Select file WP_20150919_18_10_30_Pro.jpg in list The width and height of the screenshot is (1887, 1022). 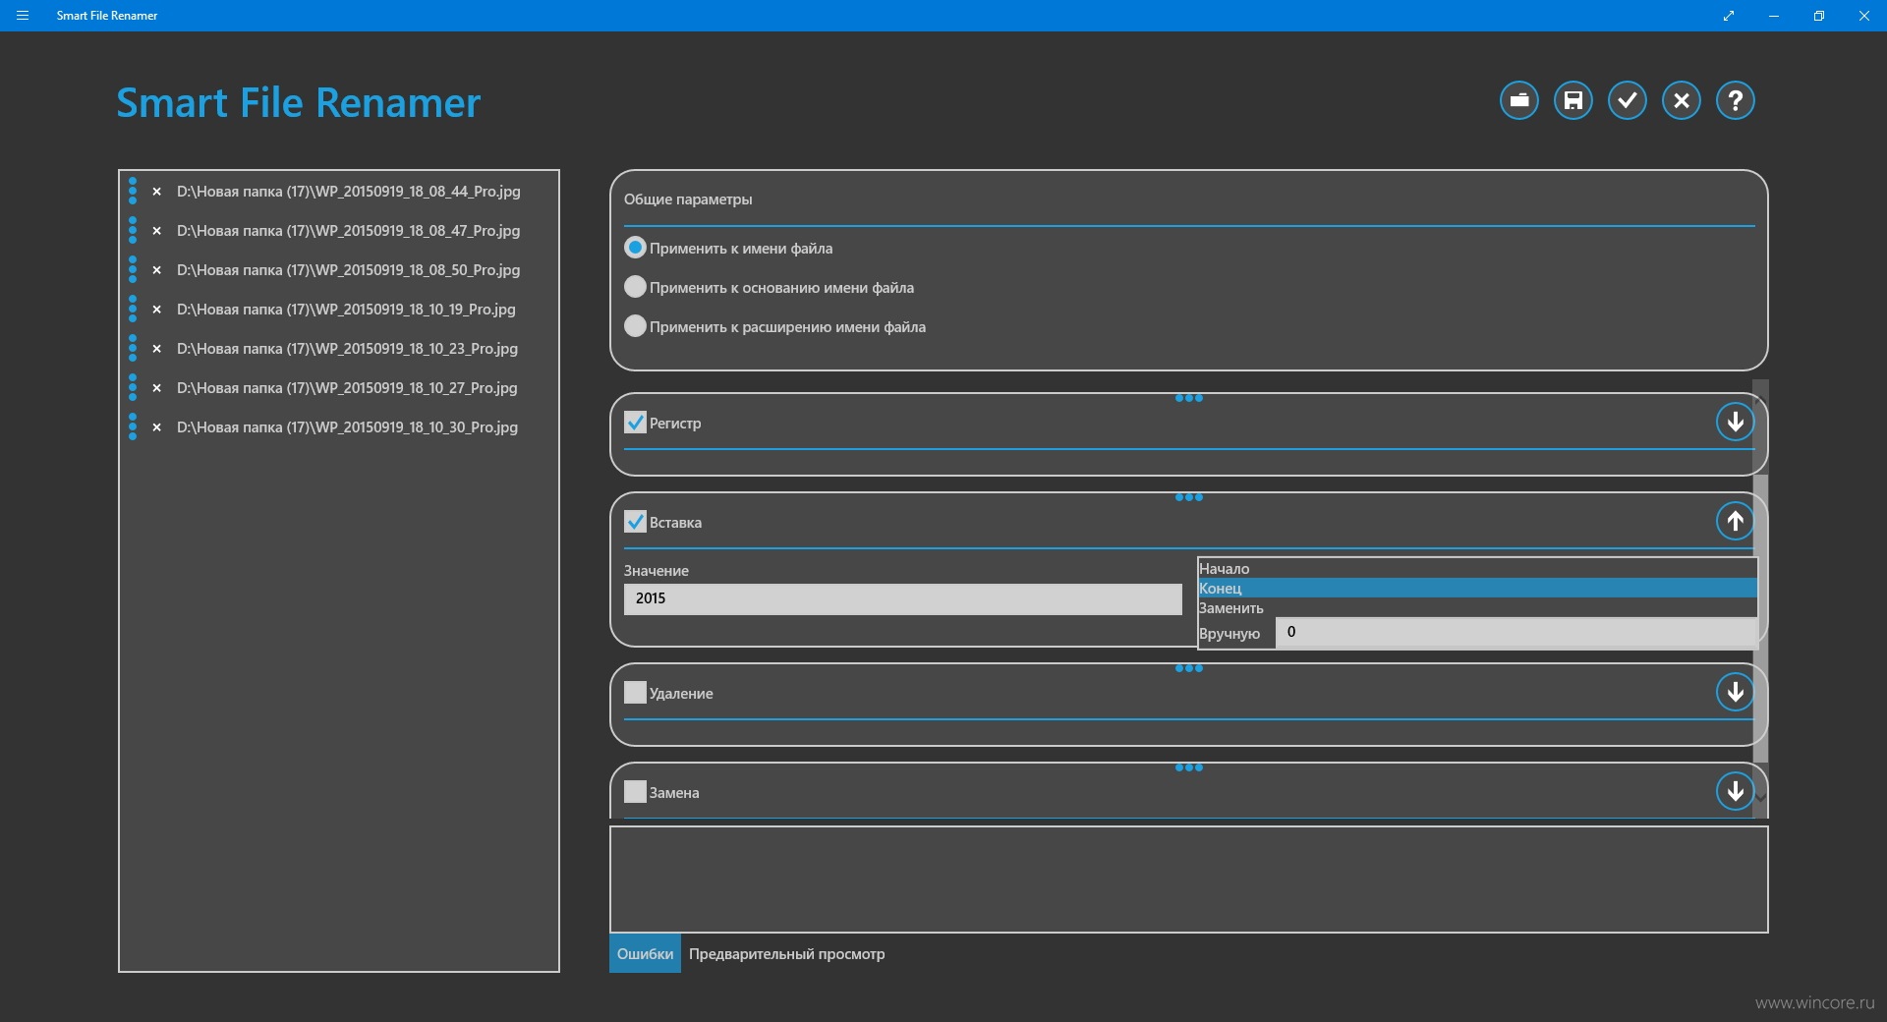point(347,427)
